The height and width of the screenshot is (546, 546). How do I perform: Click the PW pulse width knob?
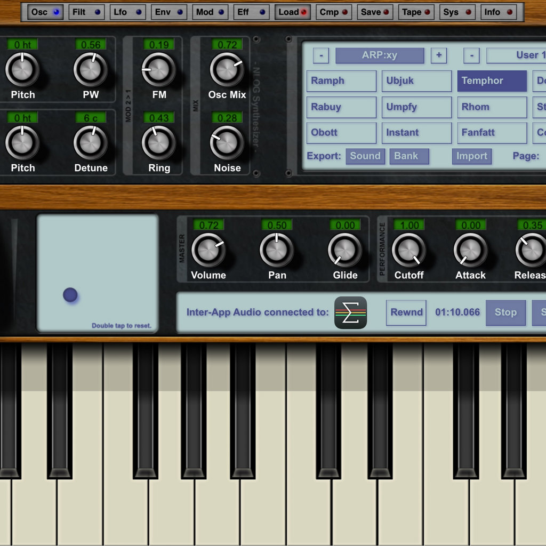pyautogui.click(x=90, y=69)
